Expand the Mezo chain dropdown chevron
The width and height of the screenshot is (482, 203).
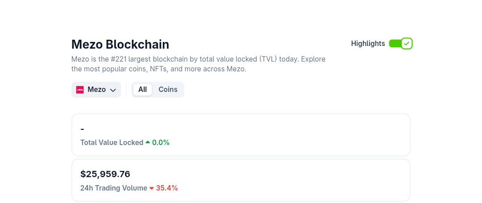click(113, 90)
